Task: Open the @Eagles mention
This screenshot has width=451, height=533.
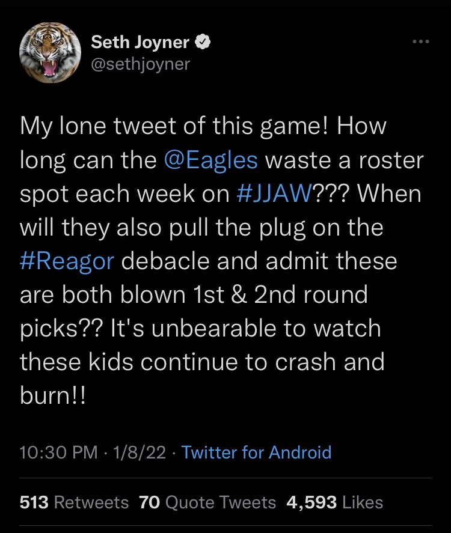Action: [210, 161]
